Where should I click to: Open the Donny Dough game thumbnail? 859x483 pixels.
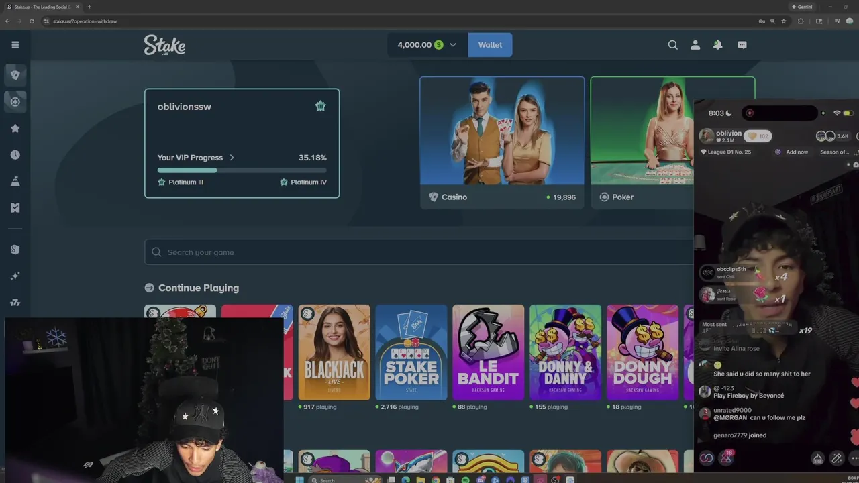click(642, 352)
